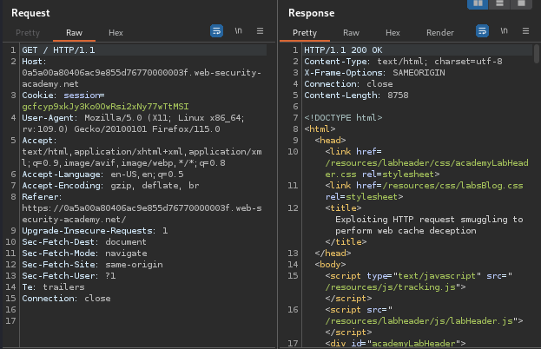
Task: Click the title text 'Exploiting HTTP request smuggling'
Action: pyautogui.click(x=424, y=220)
